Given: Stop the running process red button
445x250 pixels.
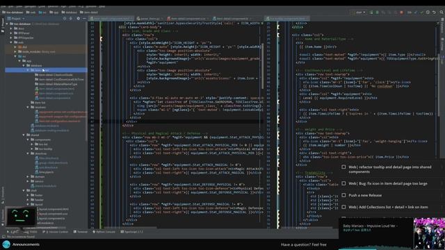Looking at the screenshot, I should point(401,12).
